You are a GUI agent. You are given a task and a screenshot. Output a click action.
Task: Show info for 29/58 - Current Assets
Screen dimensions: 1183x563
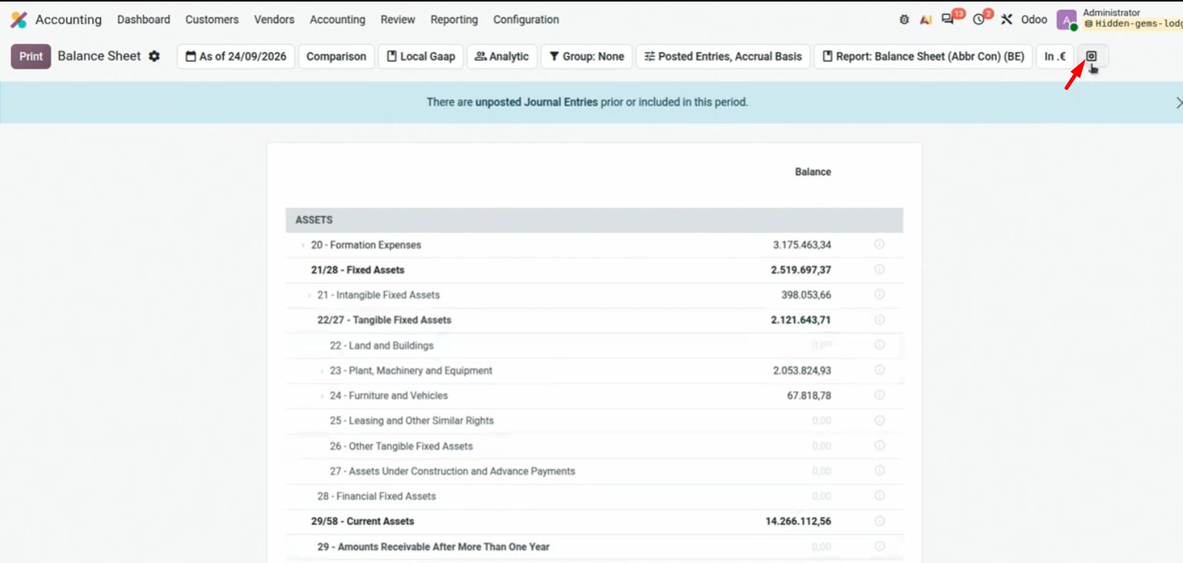879,521
